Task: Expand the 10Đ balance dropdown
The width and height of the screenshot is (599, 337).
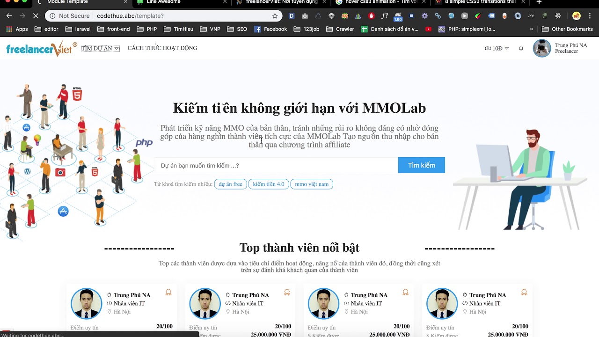Action: coord(497,48)
